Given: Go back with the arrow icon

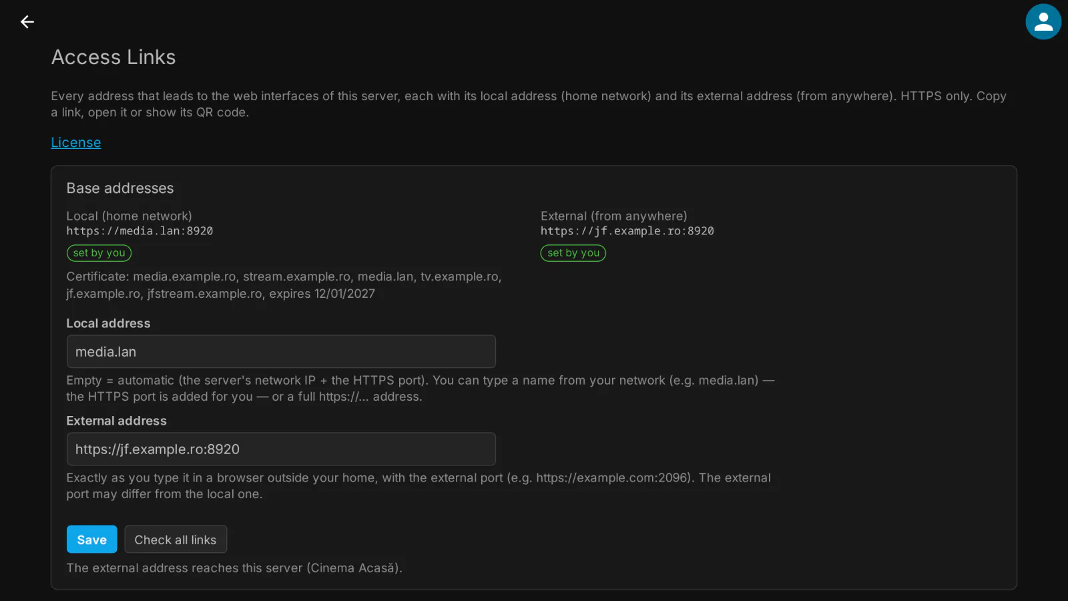Looking at the screenshot, I should [x=27, y=22].
